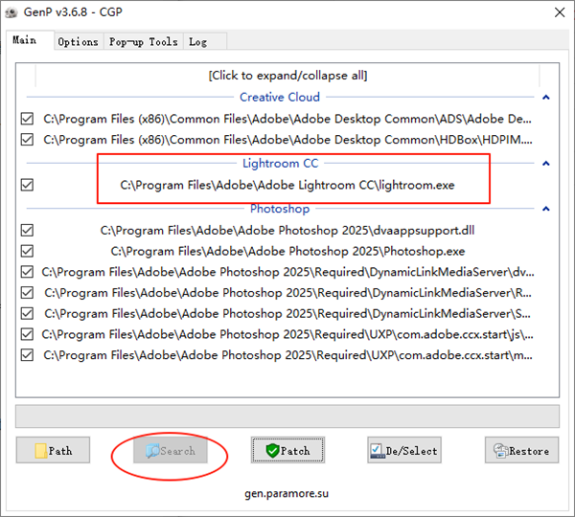Click the gen.paramore.su footer text
The image size is (575, 517).
tap(287, 494)
